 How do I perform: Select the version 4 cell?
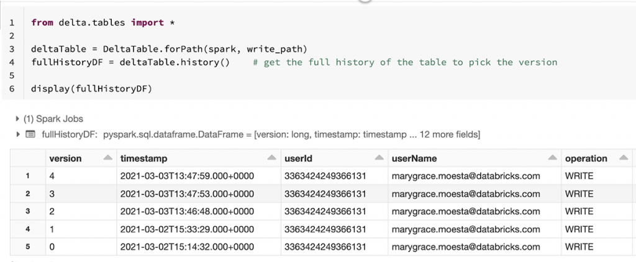click(x=52, y=176)
